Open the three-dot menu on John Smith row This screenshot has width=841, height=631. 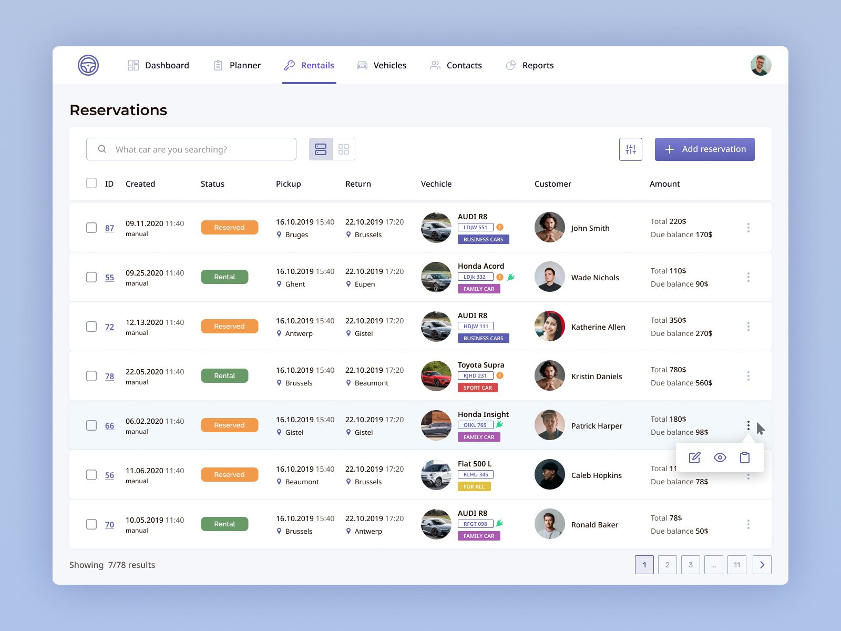point(748,228)
